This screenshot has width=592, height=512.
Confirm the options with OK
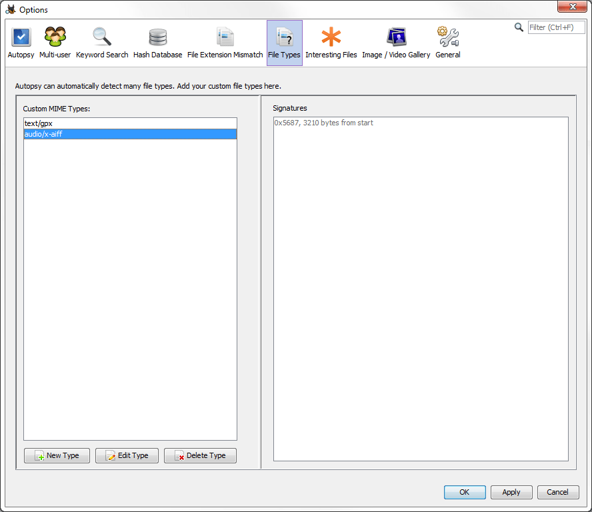click(465, 492)
